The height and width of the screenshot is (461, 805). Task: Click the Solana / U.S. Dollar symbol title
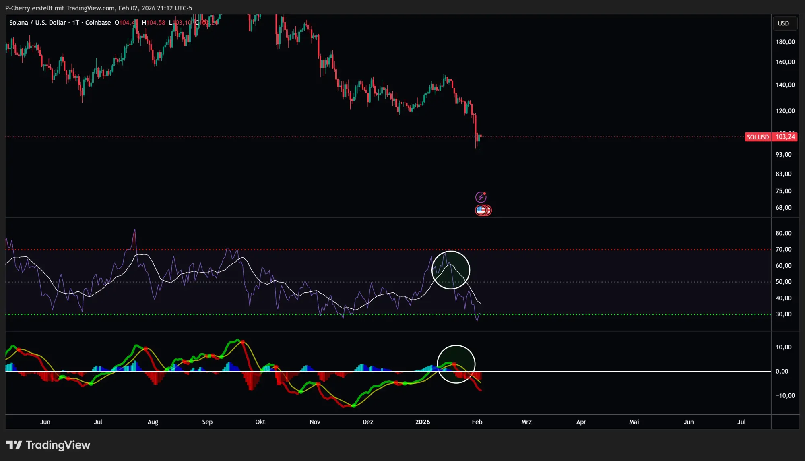(x=37, y=23)
